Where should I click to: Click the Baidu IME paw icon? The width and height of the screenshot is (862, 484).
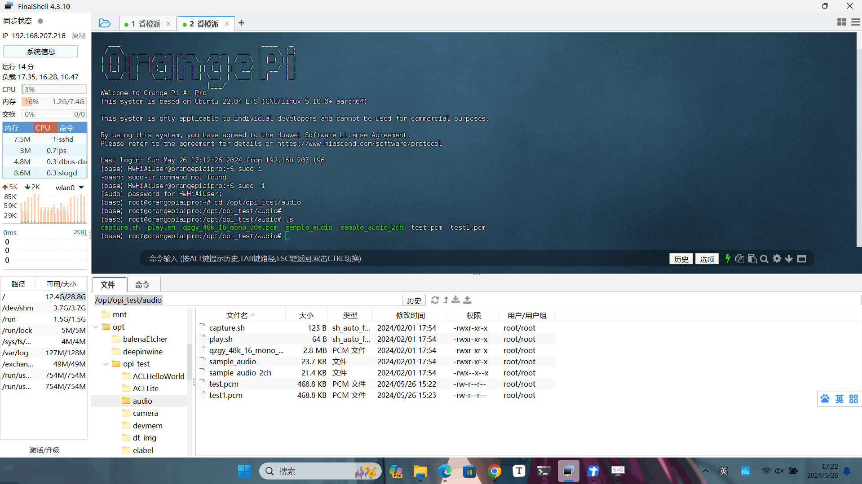825,399
